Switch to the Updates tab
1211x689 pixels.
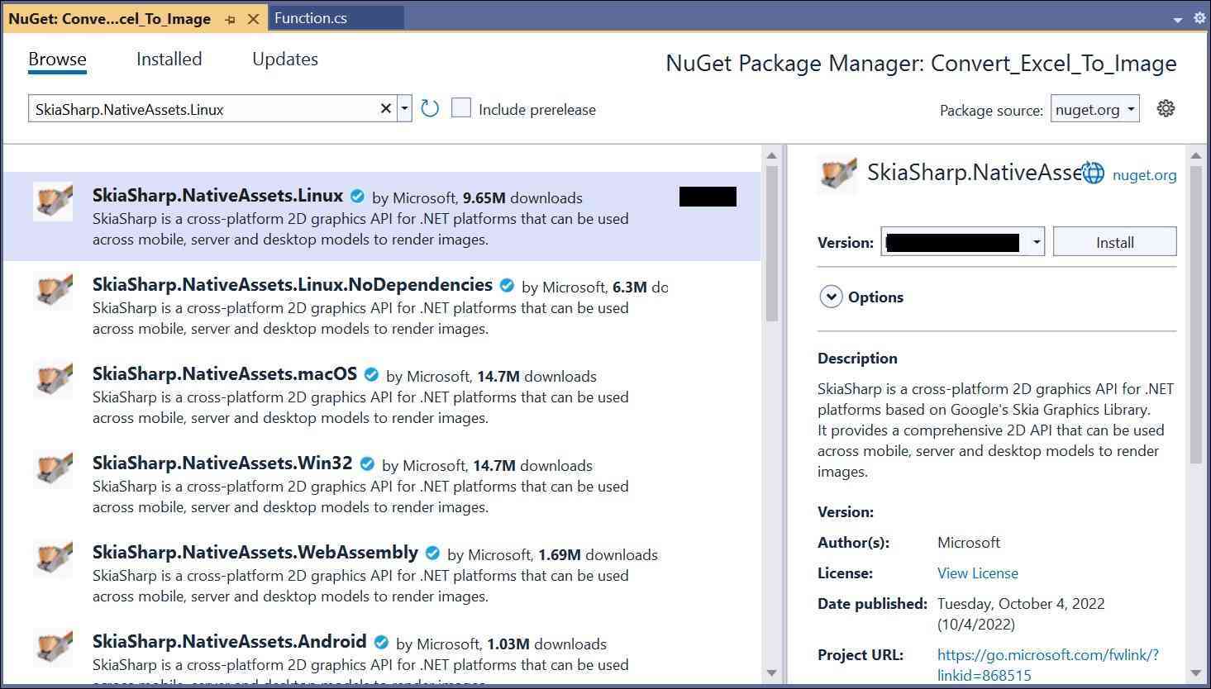pyautogui.click(x=285, y=59)
